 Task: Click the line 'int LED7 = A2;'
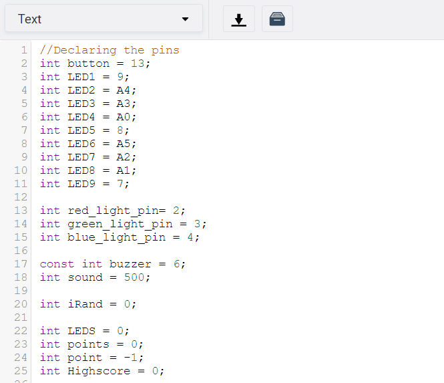coord(87,157)
